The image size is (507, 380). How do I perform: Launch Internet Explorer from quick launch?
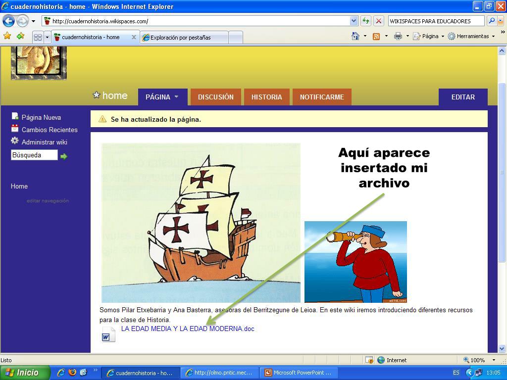61,373
